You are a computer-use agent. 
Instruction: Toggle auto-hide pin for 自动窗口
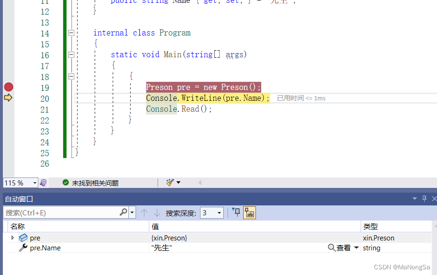pyautogui.click(x=424, y=199)
